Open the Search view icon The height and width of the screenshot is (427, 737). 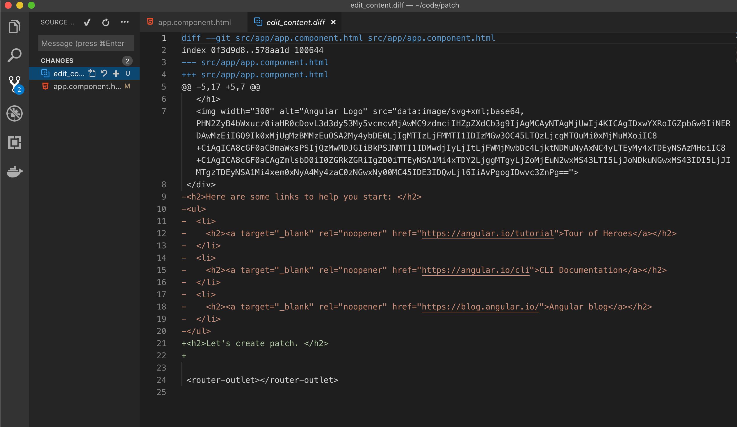[x=14, y=55]
